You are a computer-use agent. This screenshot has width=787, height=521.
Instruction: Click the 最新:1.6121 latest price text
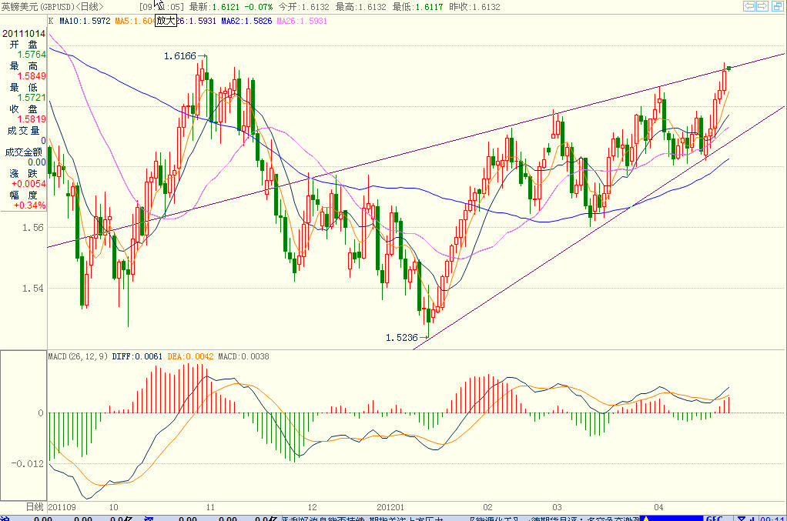coord(214,6)
